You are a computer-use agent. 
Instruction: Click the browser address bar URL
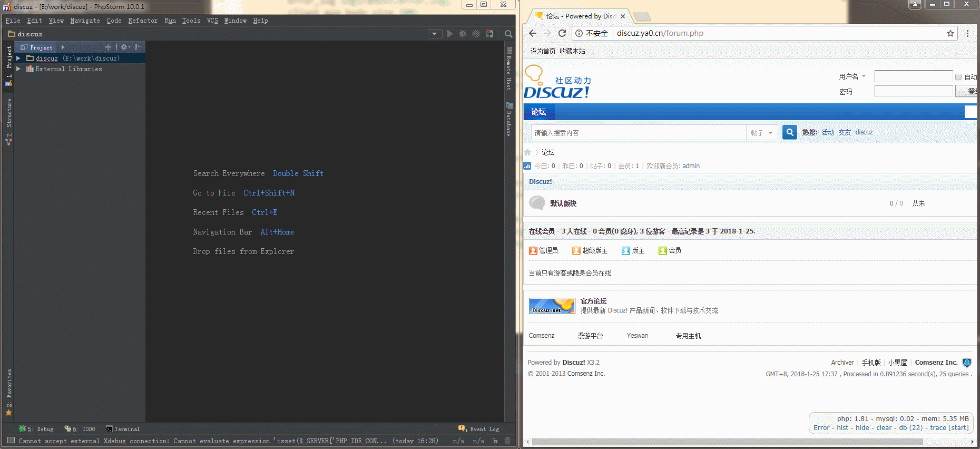point(660,33)
